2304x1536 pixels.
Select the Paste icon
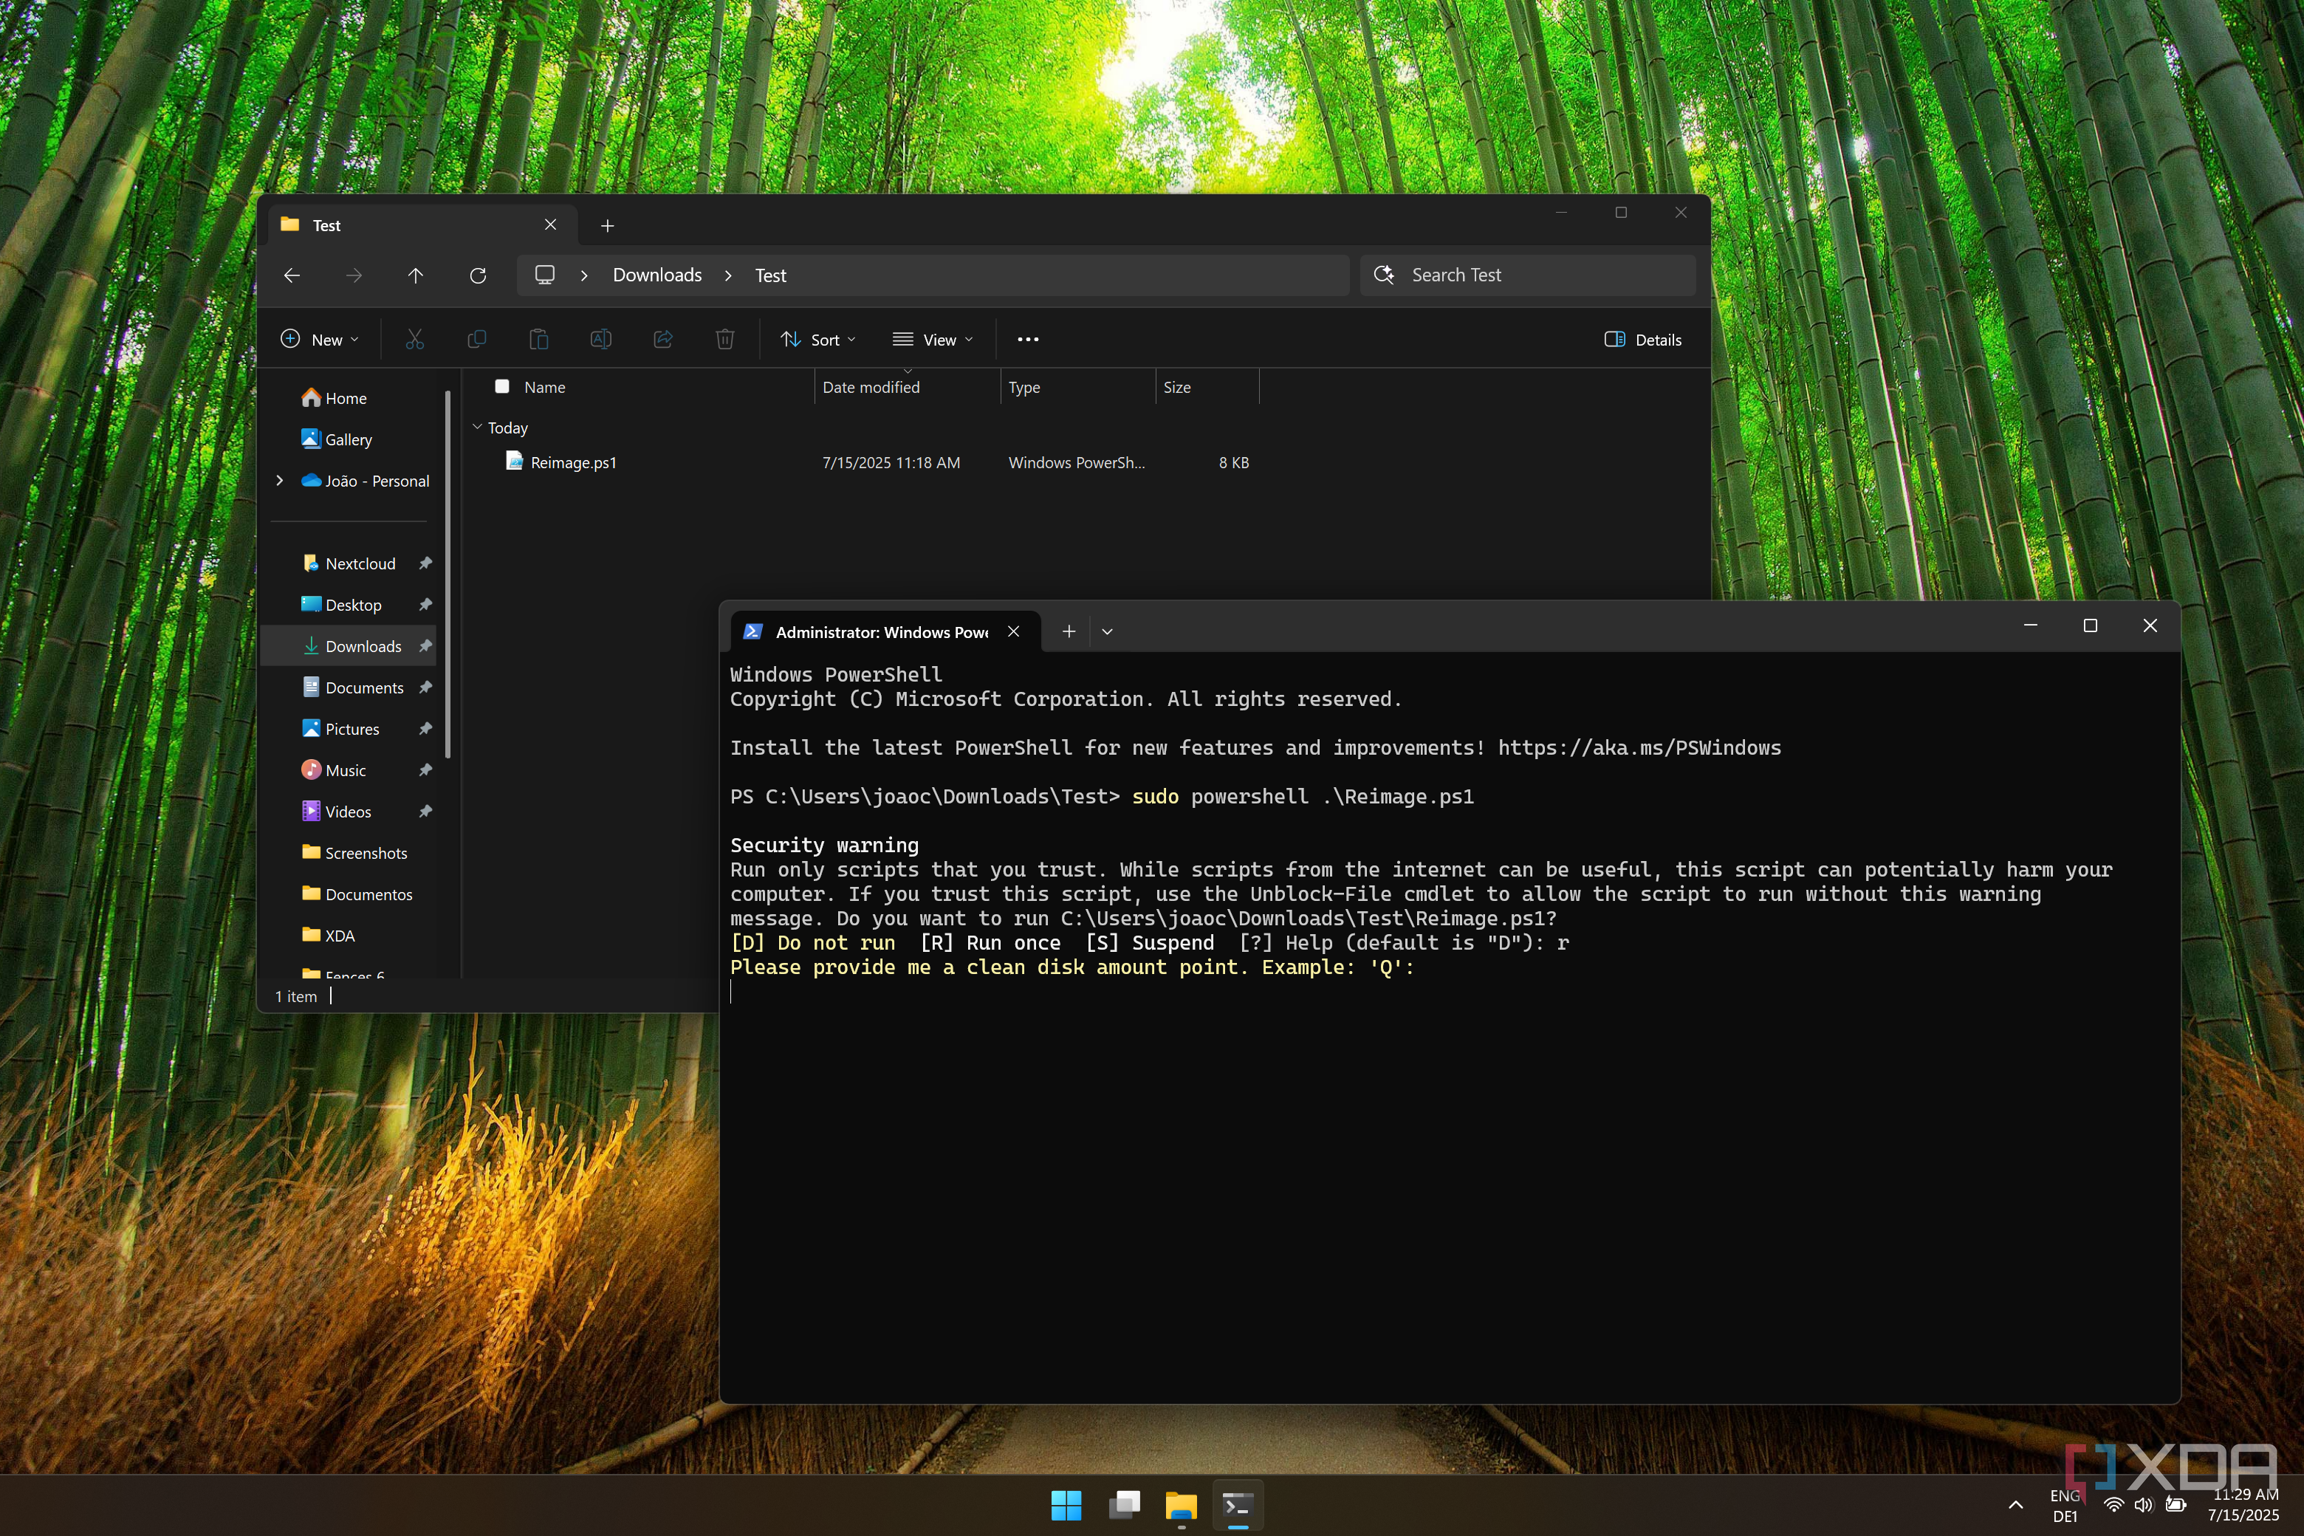coord(539,339)
